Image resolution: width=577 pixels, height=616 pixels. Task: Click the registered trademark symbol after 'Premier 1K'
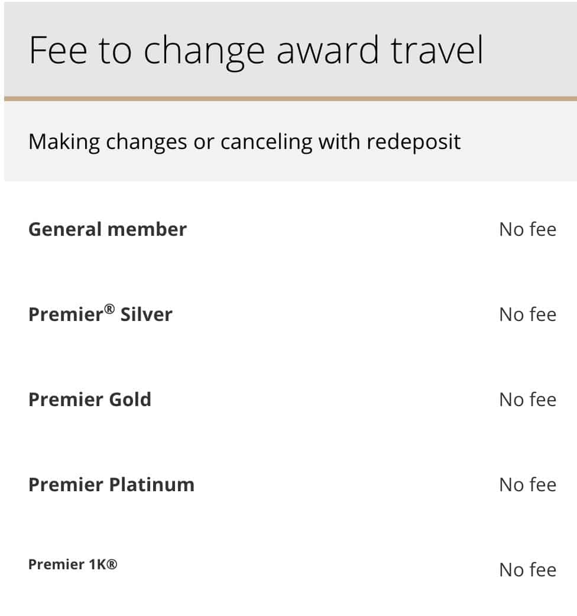click(112, 564)
